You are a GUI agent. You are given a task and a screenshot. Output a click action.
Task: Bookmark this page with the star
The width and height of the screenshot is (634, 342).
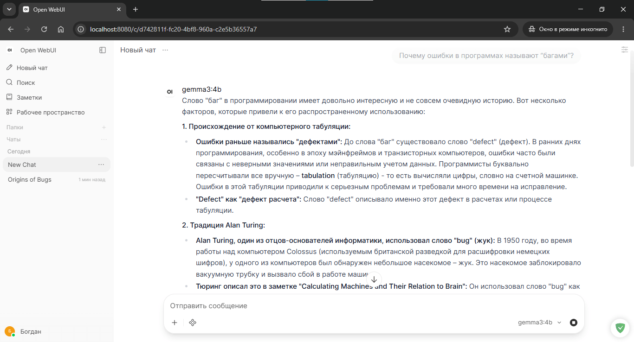pos(507,29)
